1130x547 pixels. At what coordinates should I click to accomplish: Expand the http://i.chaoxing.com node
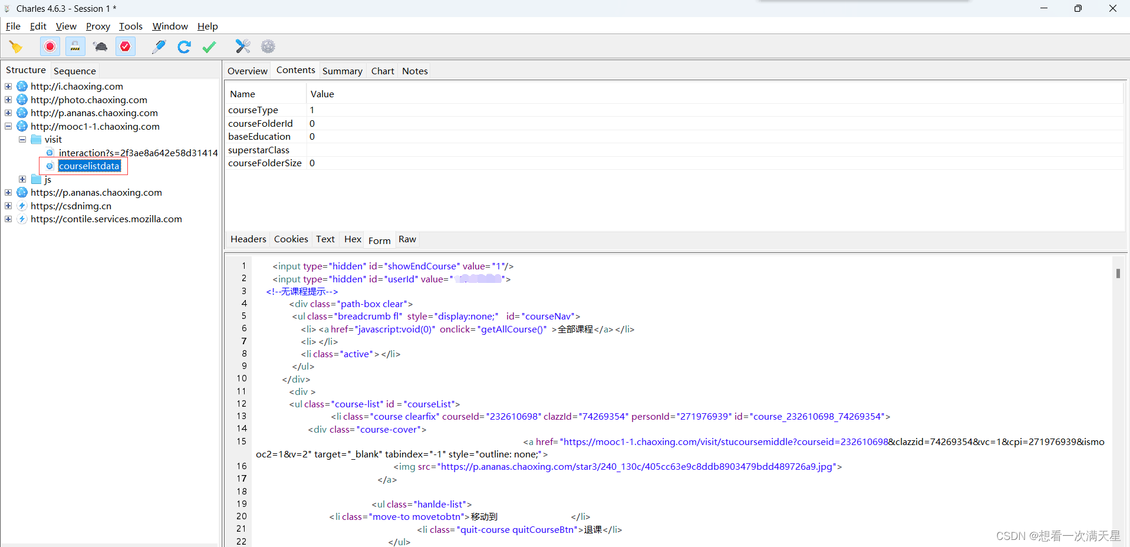[x=8, y=86]
